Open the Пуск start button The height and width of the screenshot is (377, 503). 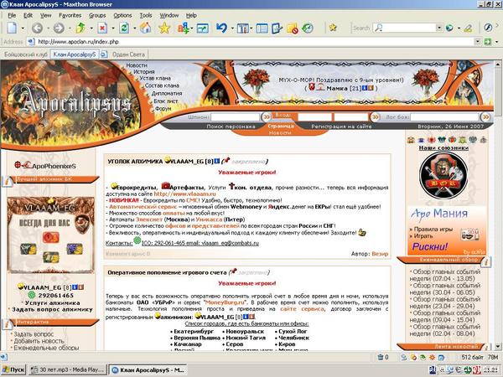(x=13, y=370)
